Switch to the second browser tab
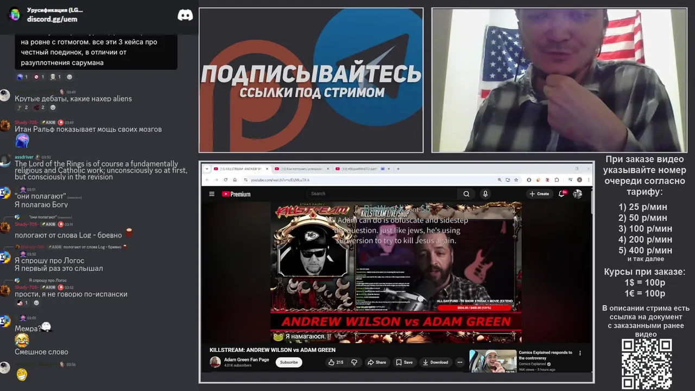695x391 pixels. pyautogui.click(x=301, y=169)
